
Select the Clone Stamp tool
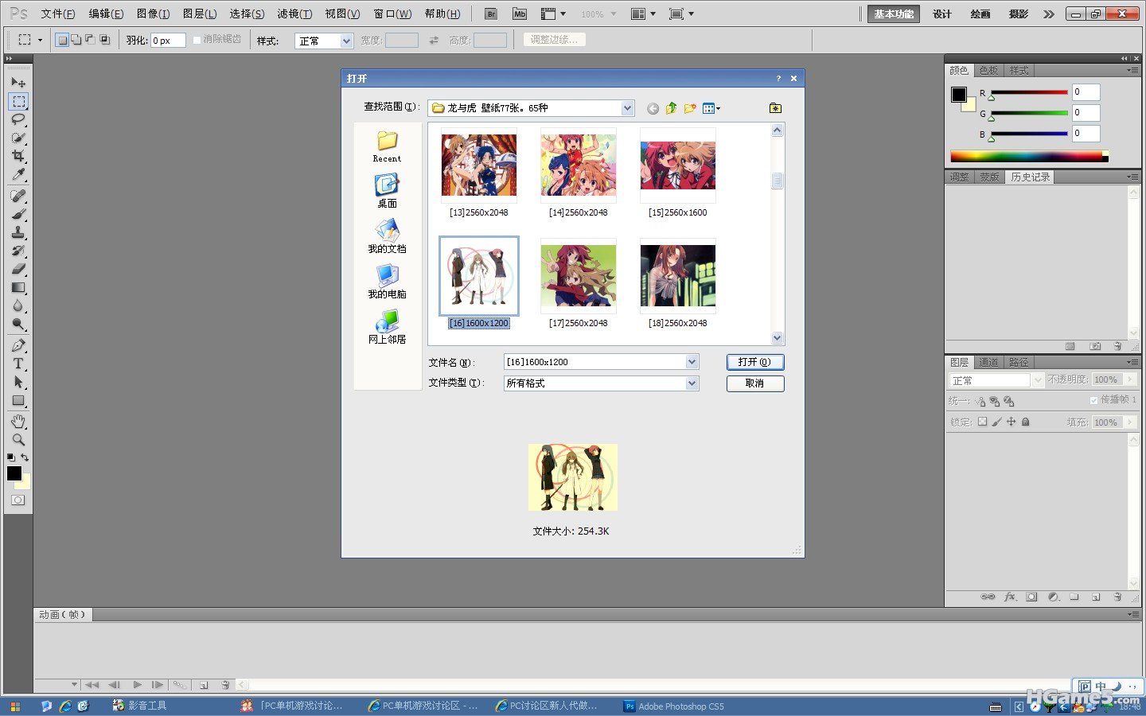click(18, 232)
